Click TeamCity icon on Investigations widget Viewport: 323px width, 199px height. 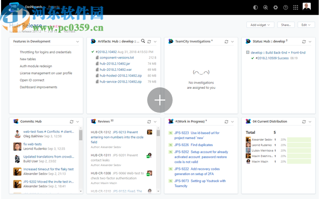point(171,41)
